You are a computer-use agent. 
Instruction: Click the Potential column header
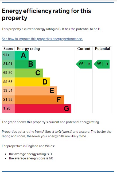[102, 49]
